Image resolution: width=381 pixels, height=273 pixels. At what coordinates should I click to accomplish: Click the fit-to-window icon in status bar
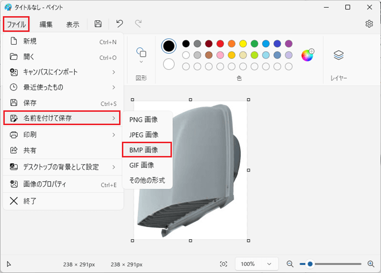[x=223, y=264]
